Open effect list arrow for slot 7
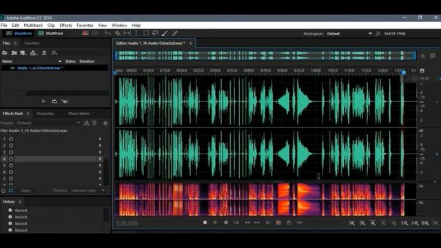This screenshot has width=441, height=248. pos(100,178)
